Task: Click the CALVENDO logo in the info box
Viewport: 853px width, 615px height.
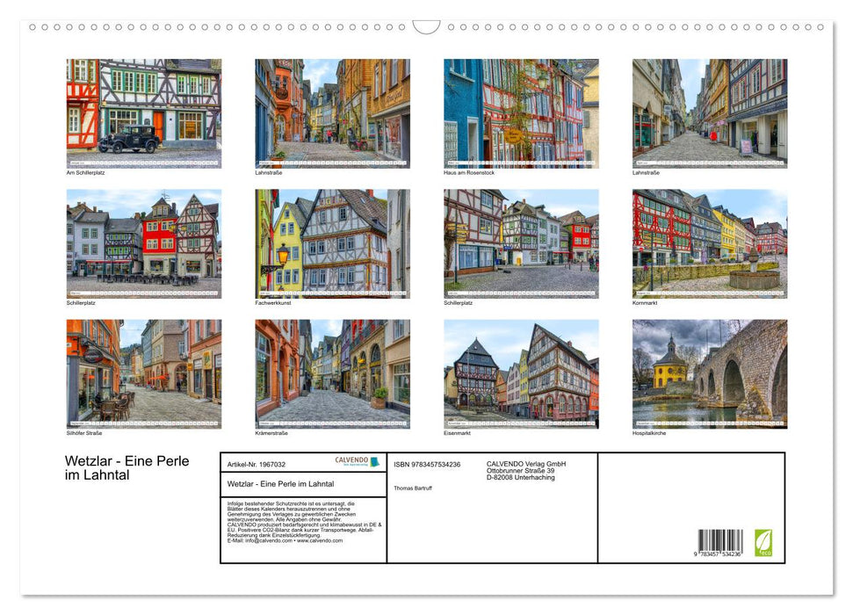Action: (357, 461)
